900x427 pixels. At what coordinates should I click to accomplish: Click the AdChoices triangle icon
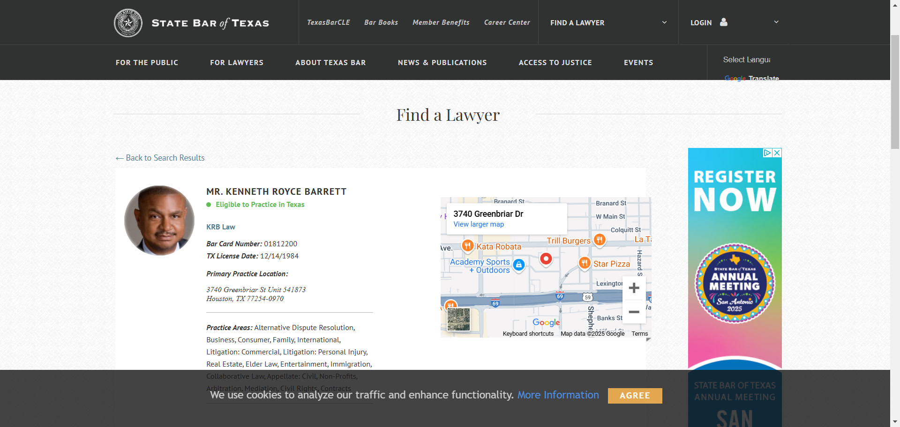768,153
